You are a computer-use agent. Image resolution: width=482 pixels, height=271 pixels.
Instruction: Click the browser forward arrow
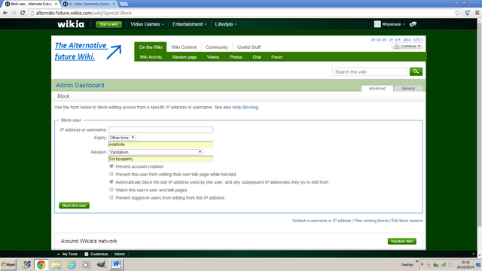click(14, 13)
